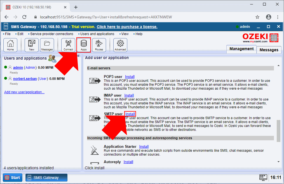Click Install next to Application Starter
The height and width of the screenshot is (184, 284).
point(144,147)
